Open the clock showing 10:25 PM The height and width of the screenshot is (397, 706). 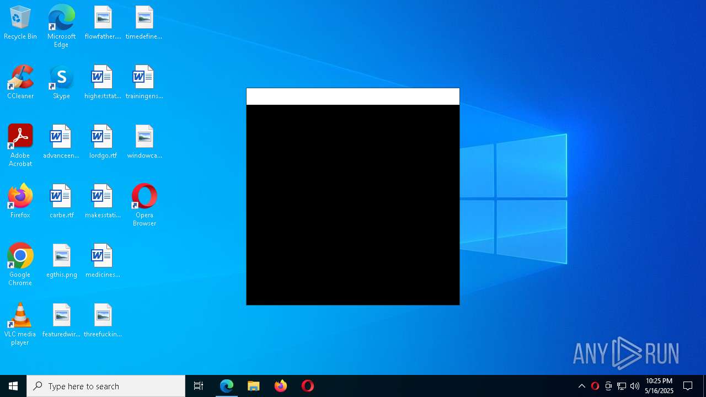coord(659,386)
